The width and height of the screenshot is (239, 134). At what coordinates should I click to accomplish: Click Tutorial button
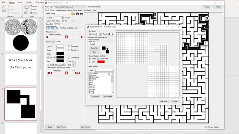pyautogui.click(x=207, y=7)
